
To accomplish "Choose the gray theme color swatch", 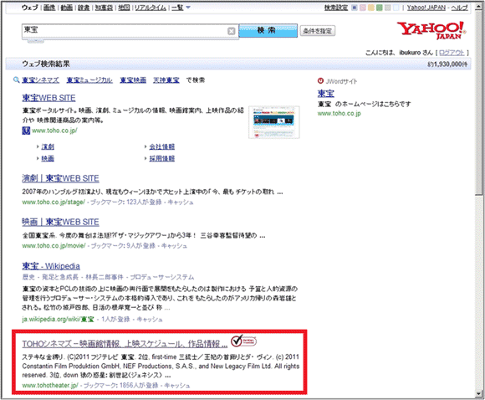I will (387, 8).
